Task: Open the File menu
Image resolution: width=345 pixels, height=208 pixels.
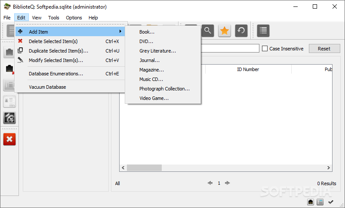Action: coord(7,18)
